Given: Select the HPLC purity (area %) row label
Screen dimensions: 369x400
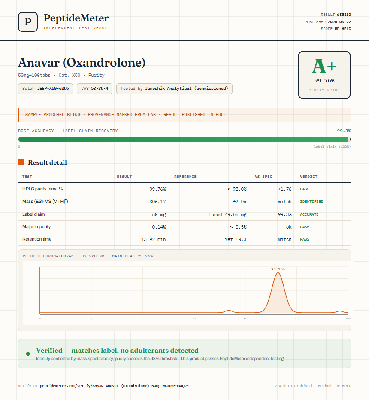Looking at the screenshot, I should [x=43, y=189].
